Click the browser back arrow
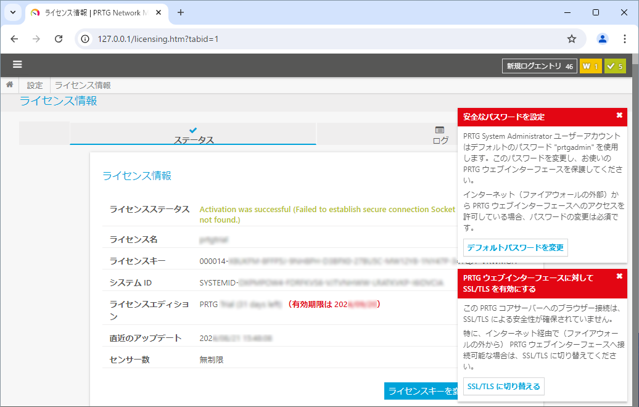 tap(14, 39)
